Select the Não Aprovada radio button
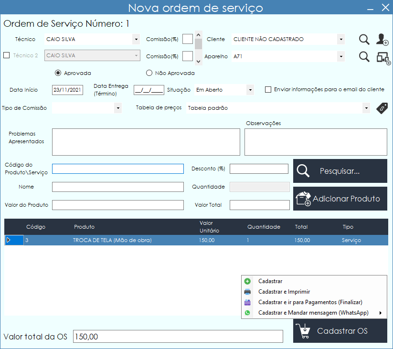Screen dimensions: 393x349 [149, 73]
